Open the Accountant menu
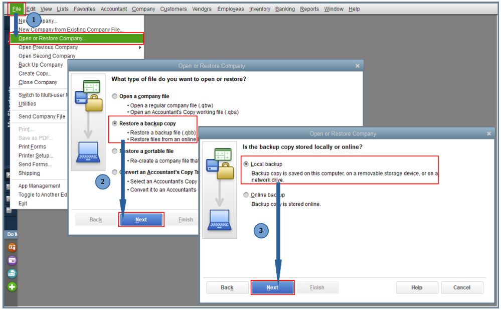Viewport: 501px width, 310px height. click(x=114, y=9)
